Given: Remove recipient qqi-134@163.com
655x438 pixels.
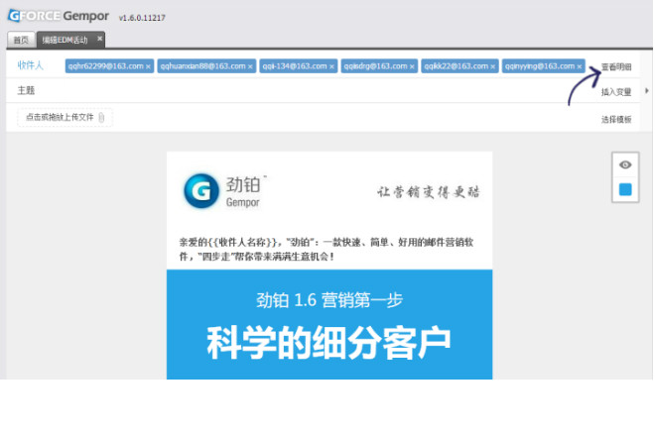Looking at the screenshot, I should (x=331, y=66).
